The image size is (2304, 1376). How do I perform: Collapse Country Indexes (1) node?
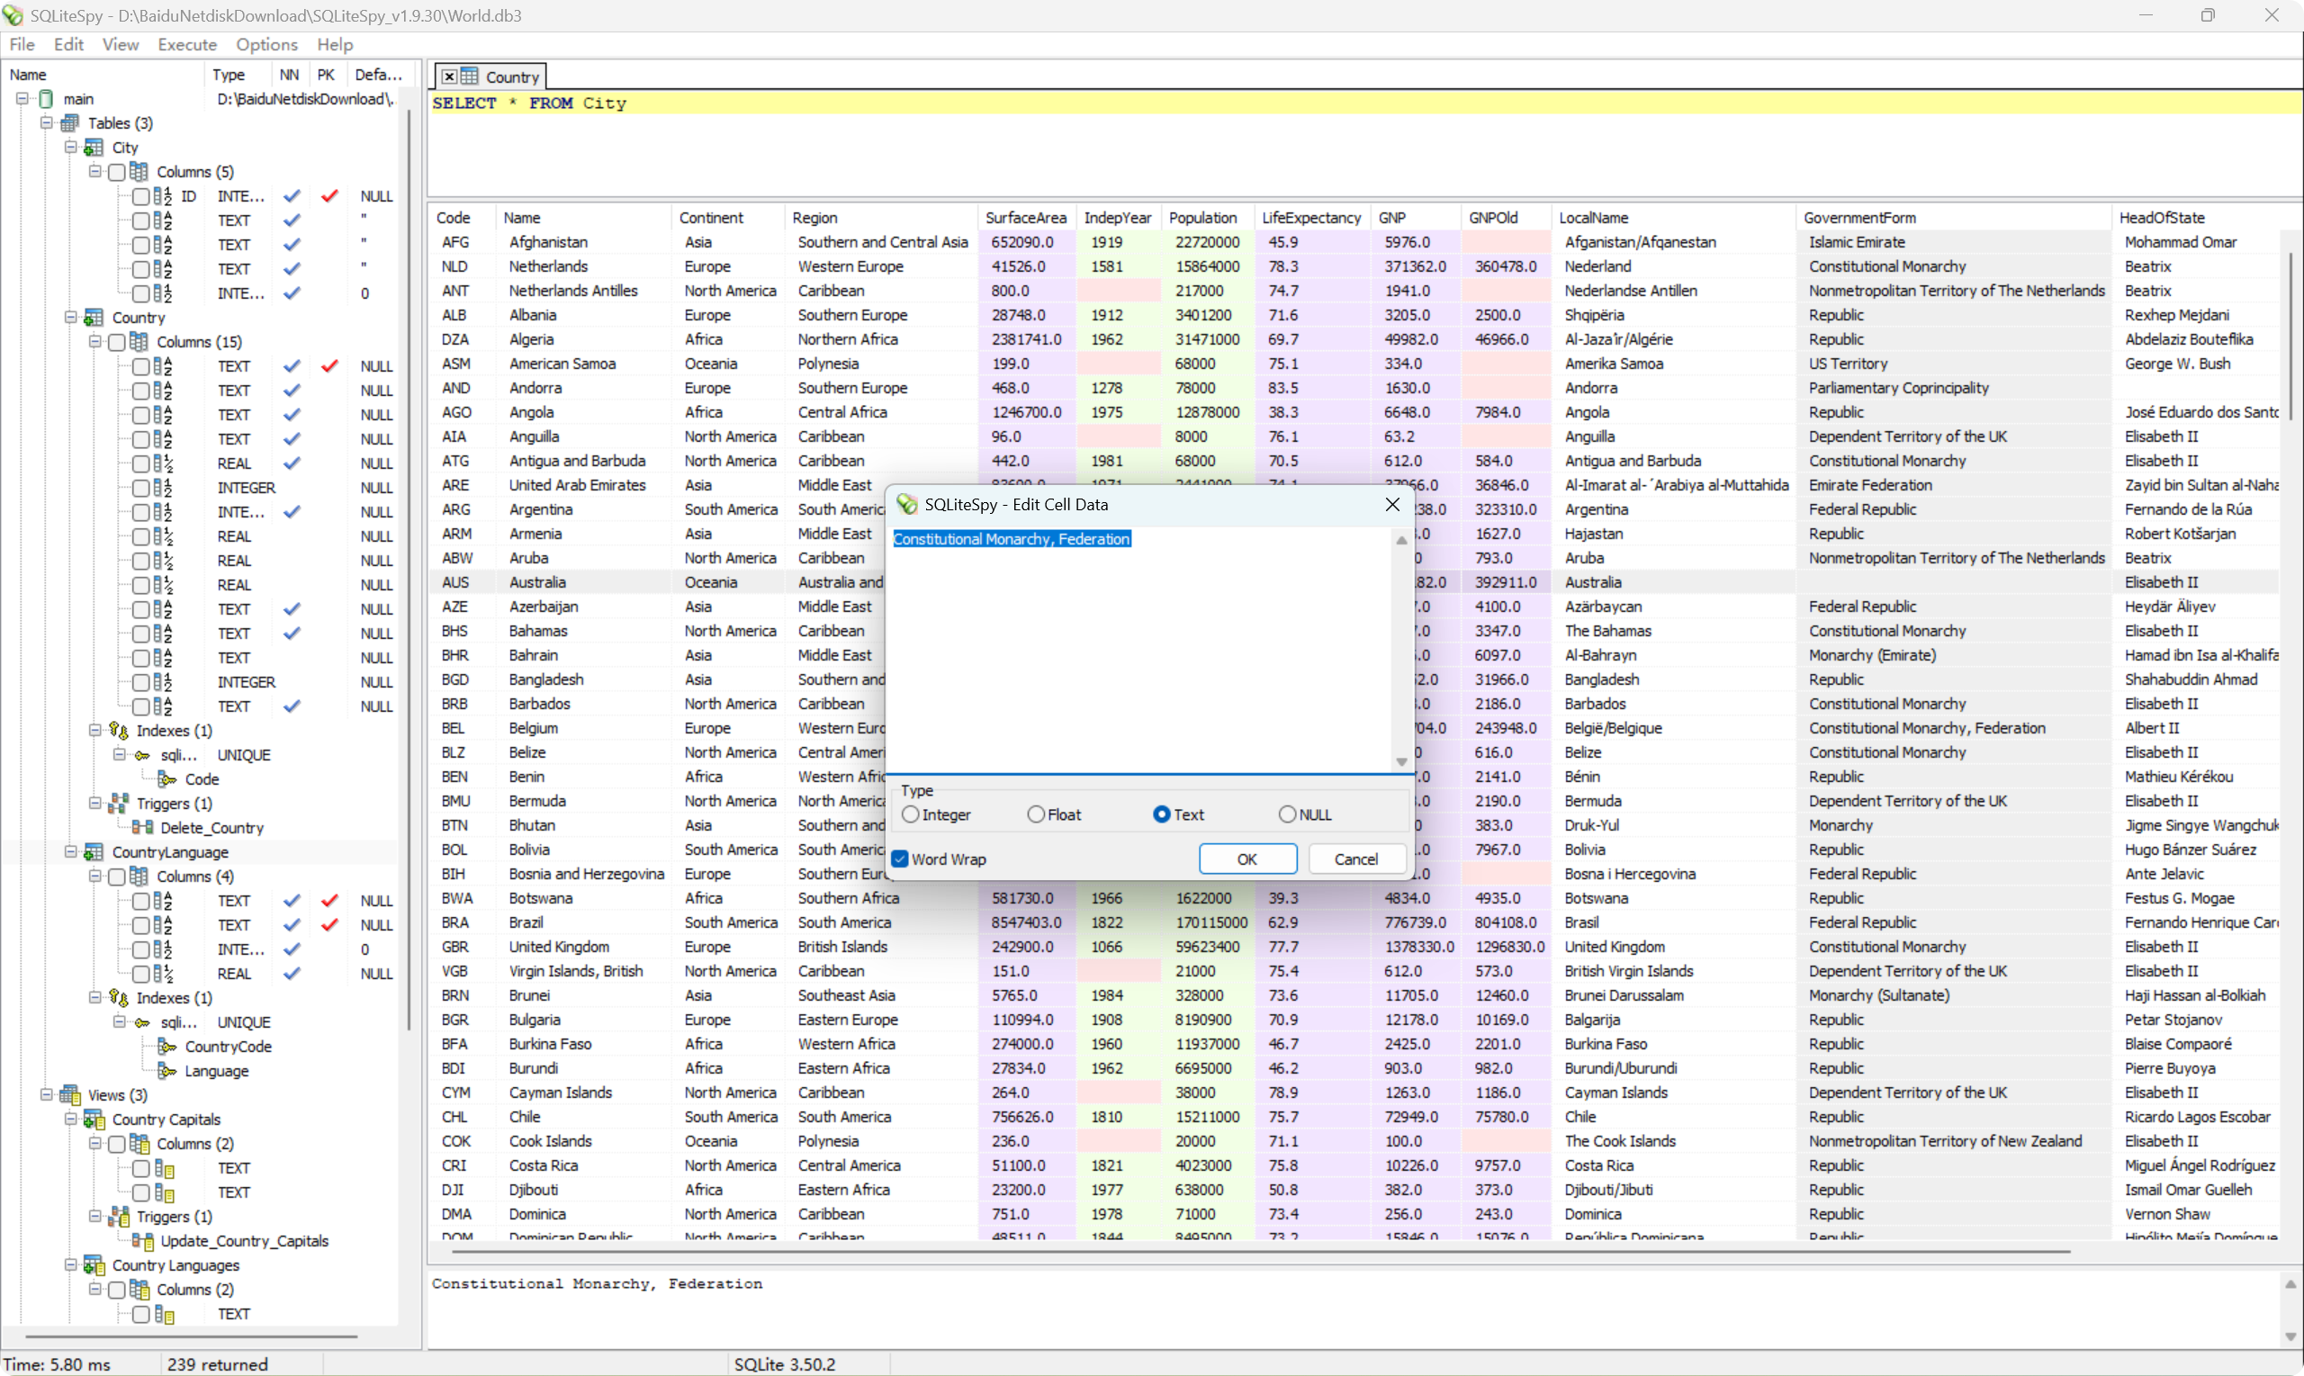94,730
